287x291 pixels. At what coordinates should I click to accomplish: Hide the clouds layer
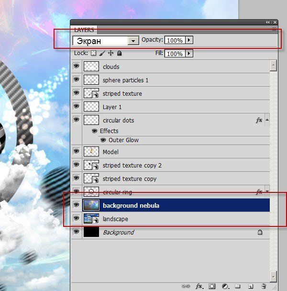point(76,66)
